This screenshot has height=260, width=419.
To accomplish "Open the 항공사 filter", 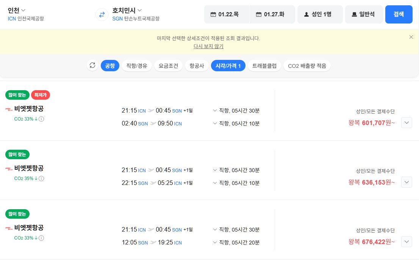I will coord(197,66).
